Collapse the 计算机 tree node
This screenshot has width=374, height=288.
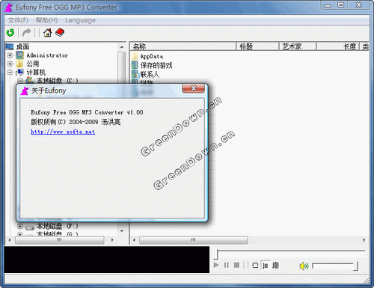pos(10,73)
